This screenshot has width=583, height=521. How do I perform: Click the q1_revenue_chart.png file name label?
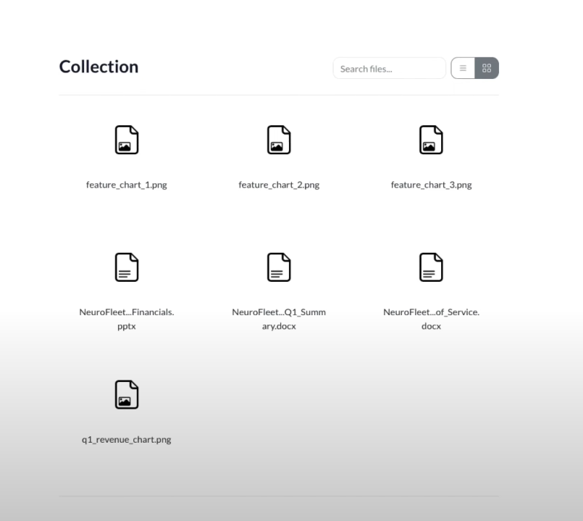point(127,439)
